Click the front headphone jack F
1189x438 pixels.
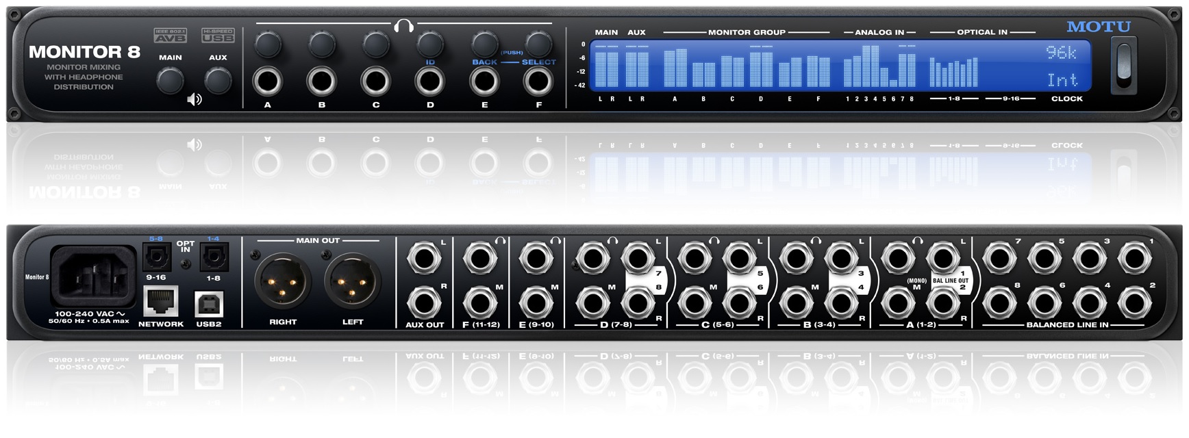(x=538, y=81)
